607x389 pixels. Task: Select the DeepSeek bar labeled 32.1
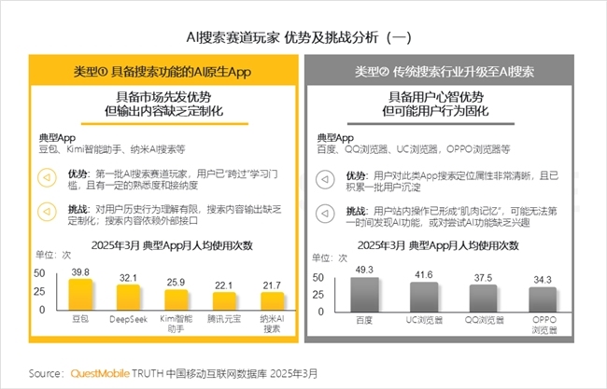pyautogui.click(x=128, y=298)
